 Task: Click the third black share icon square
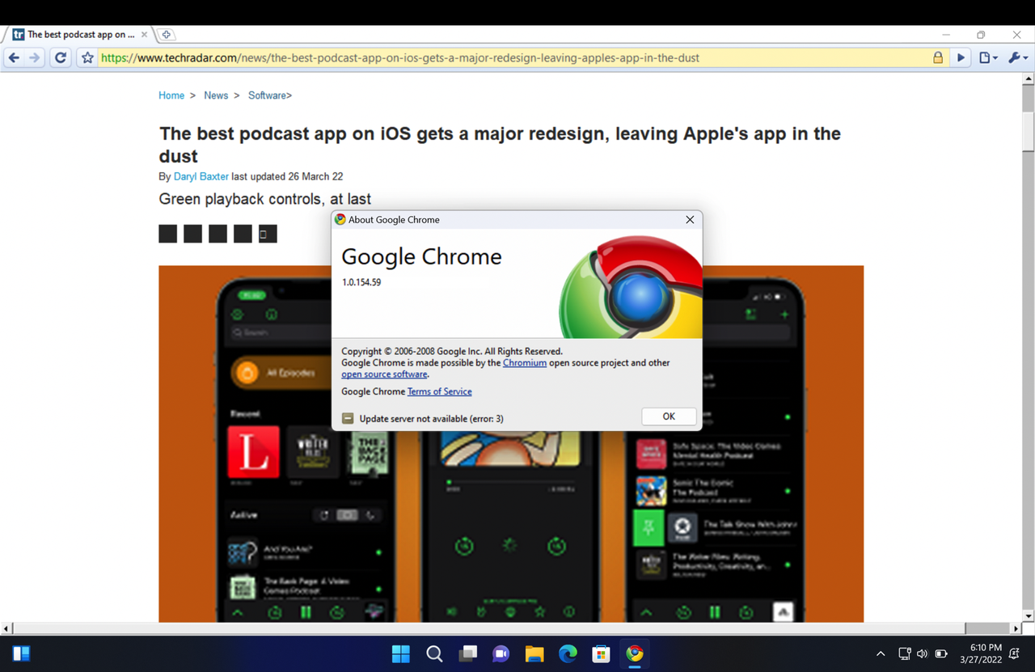(x=218, y=234)
